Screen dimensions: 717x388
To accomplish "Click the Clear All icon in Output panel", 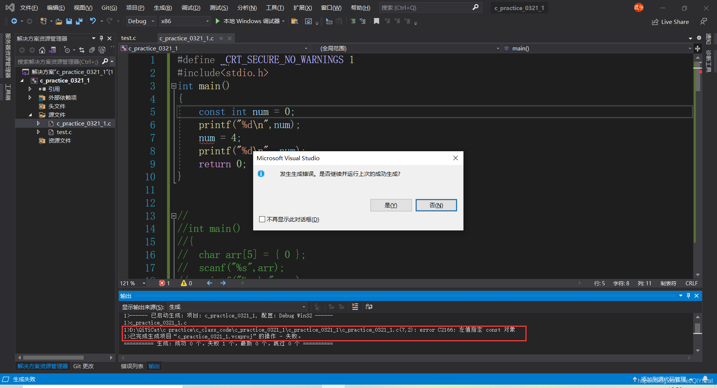I will 355,307.
